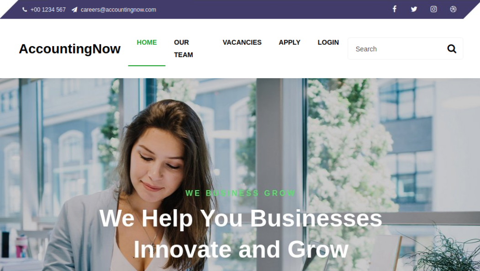Open the OUR TEAM menu item
Viewport: 480px width, 271px height.
click(x=183, y=48)
